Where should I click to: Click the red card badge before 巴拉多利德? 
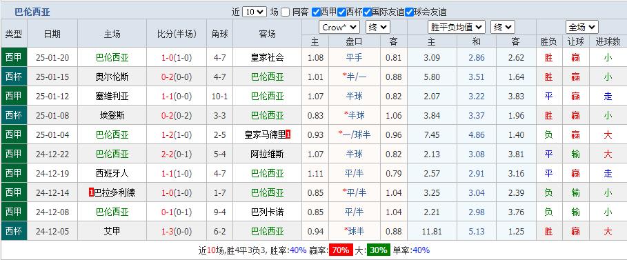click(91, 193)
